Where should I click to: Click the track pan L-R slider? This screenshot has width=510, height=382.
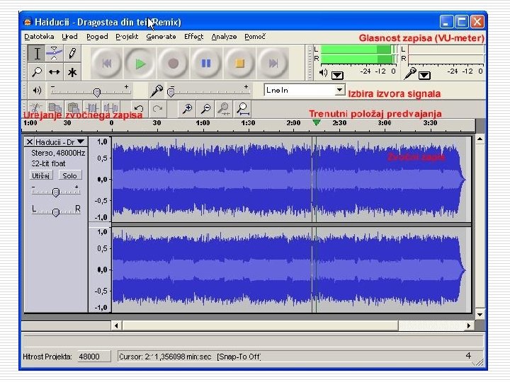click(56, 212)
